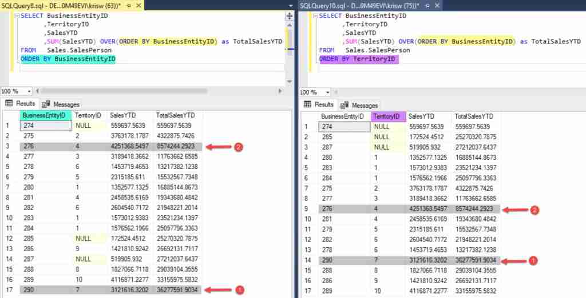The image size is (586, 298).
Task: Click the left grid BusinessEntityID column header
Action: coord(43,115)
